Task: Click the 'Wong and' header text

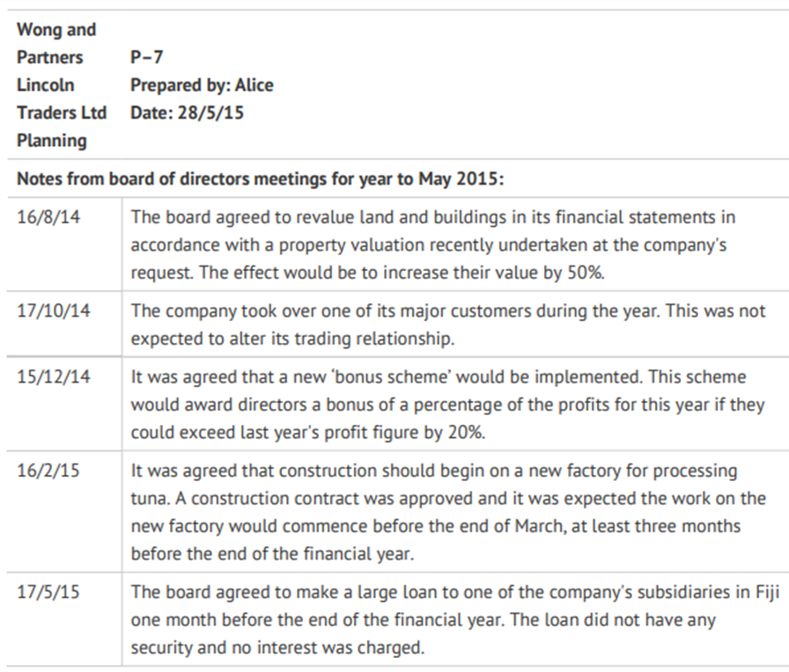Action: click(x=56, y=30)
